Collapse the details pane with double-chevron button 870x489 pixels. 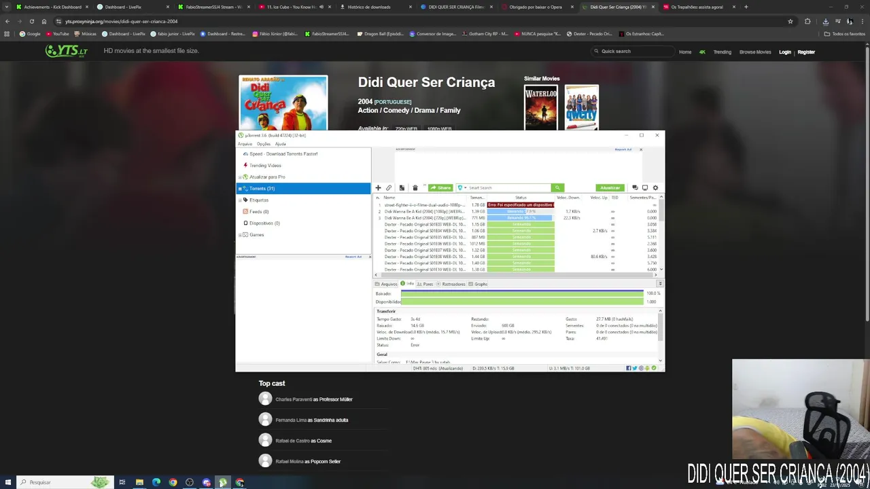660,283
